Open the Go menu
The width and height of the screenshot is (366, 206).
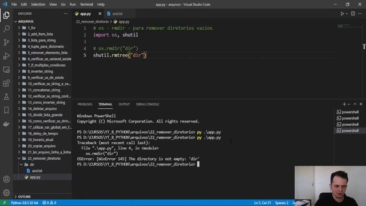(63, 5)
